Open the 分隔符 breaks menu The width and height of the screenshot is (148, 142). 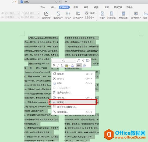pos(90,13)
